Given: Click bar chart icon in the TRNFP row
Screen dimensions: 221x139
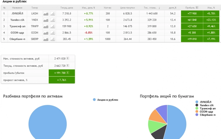Looking at the screenshot, I should (52, 26).
